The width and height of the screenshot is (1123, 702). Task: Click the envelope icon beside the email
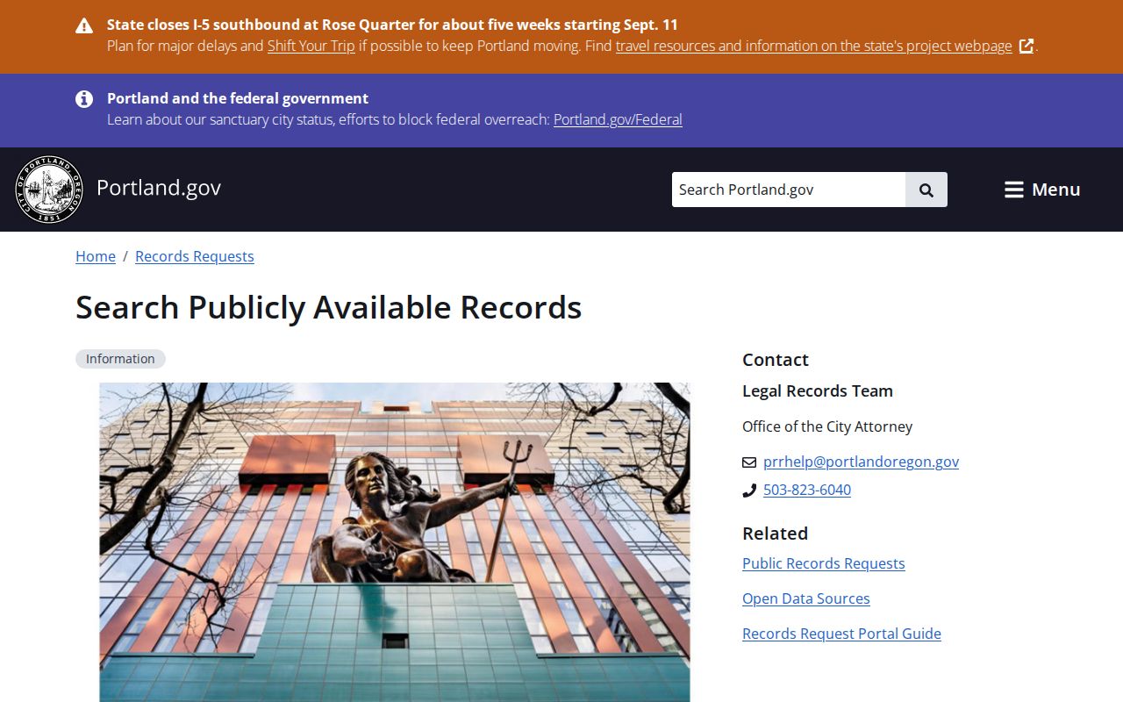click(749, 462)
